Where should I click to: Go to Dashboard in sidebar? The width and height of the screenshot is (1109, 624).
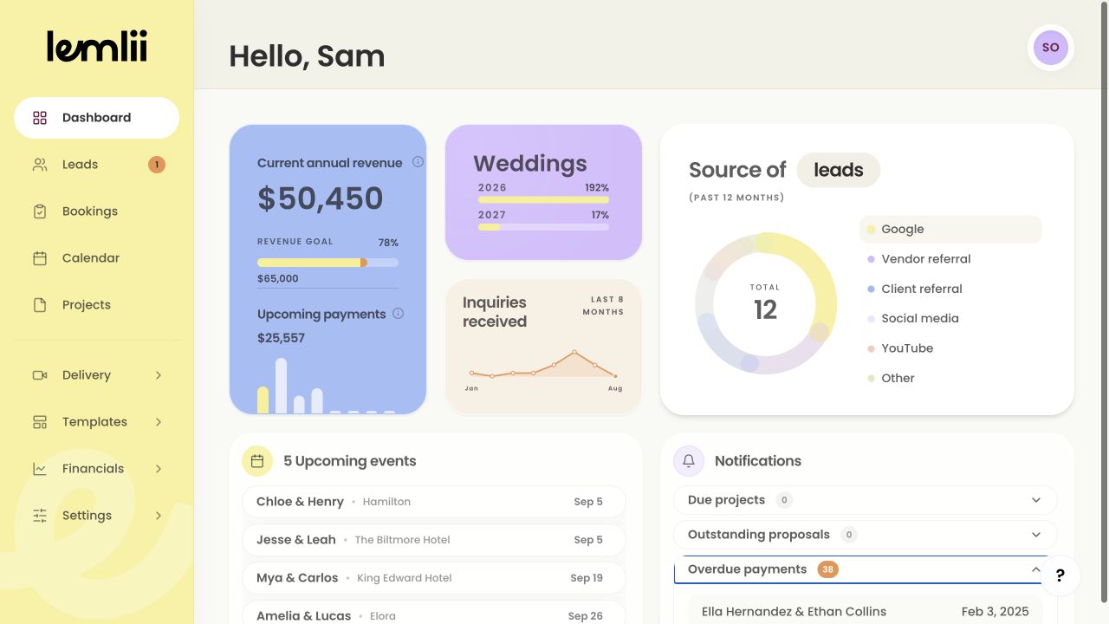pos(96,118)
